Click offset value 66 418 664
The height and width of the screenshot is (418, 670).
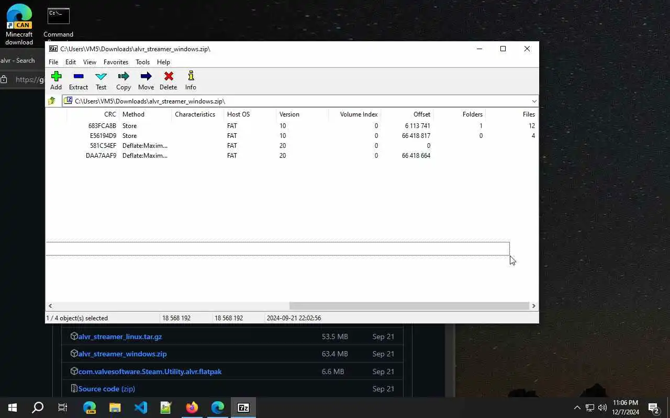416,156
